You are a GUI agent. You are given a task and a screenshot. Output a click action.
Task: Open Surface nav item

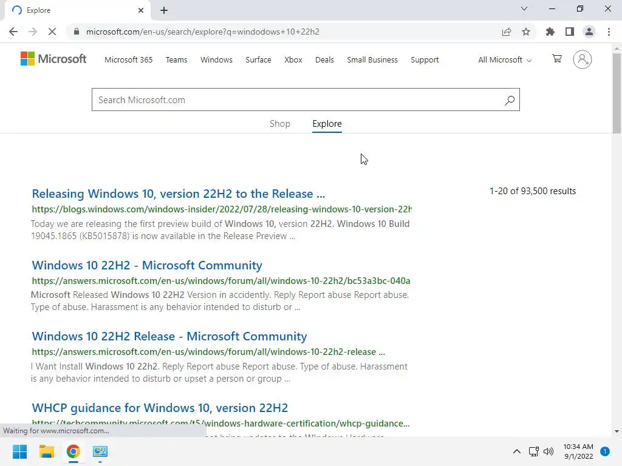pos(258,60)
